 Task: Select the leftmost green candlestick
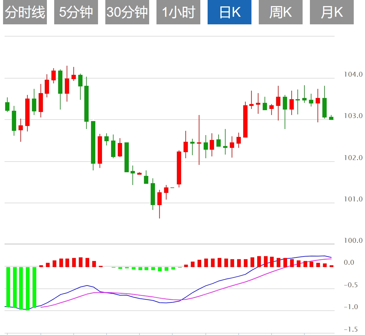point(7,106)
